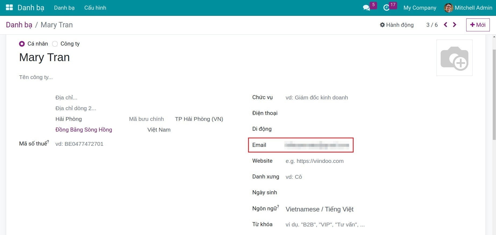Open the apps grid menu icon
496x235 pixels.
click(9, 8)
